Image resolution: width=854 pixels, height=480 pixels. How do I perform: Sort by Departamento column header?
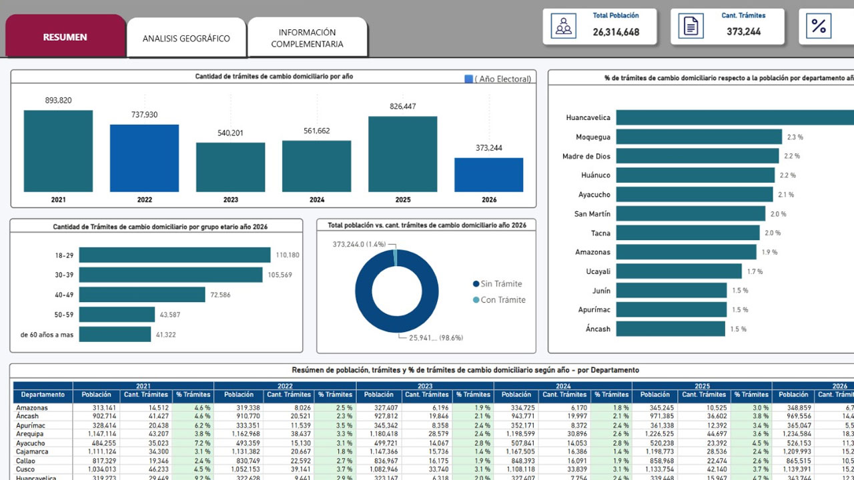click(43, 395)
